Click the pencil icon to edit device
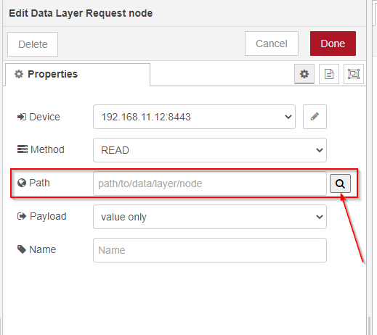This screenshot has width=377, height=335. coord(315,117)
